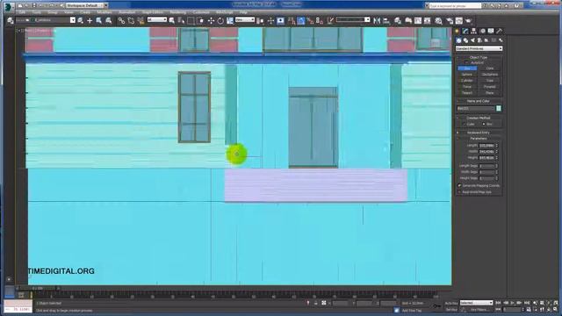562x316 pixels.
Task: Open the Select by Name dialog icon
Action: pyautogui.click(x=182, y=21)
